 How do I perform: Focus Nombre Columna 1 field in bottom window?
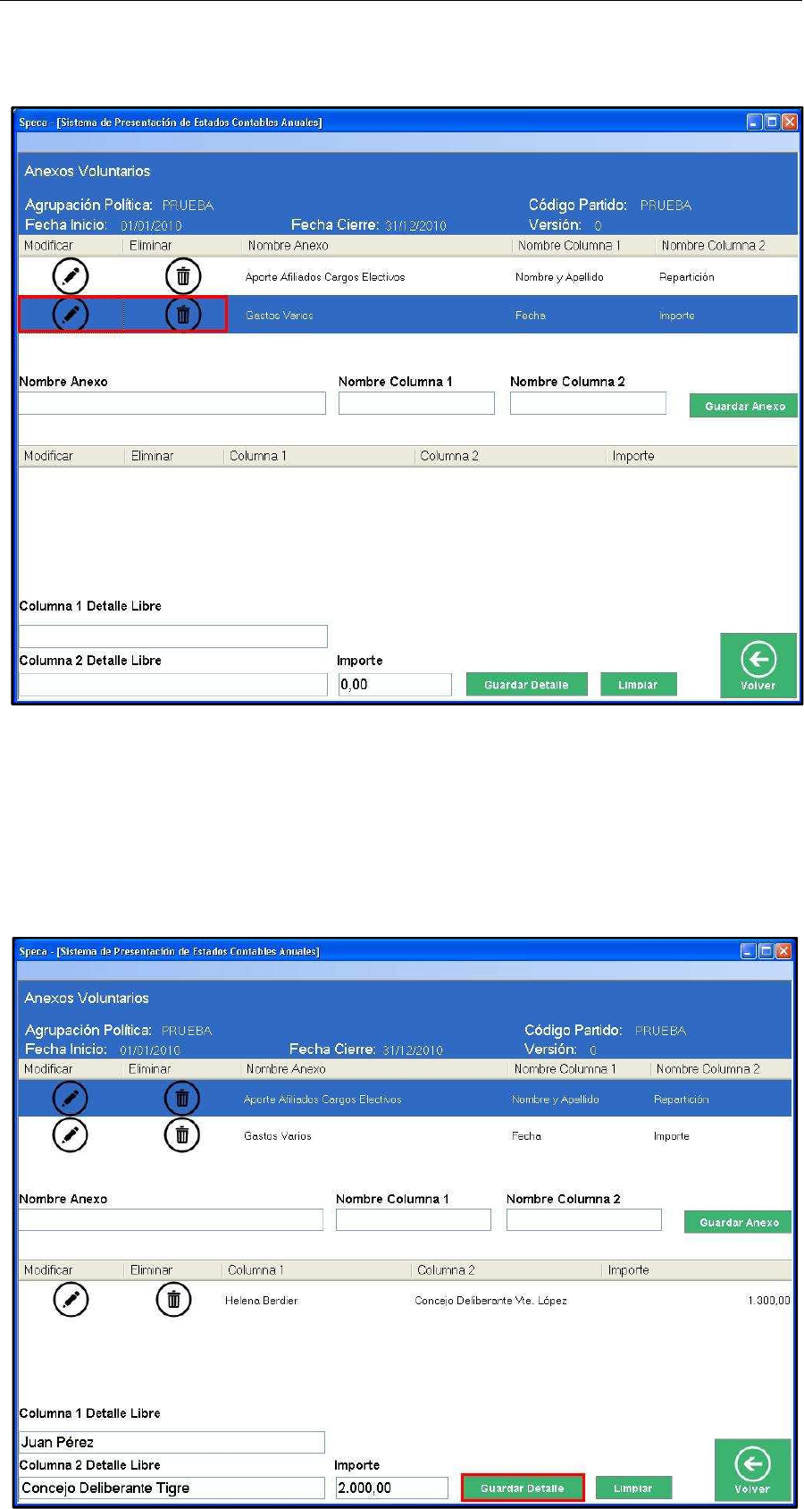point(414,1220)
